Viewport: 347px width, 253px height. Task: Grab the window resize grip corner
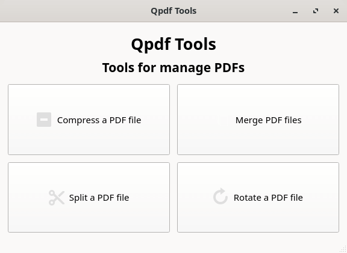pyautogui.click(x=343, y=249)
